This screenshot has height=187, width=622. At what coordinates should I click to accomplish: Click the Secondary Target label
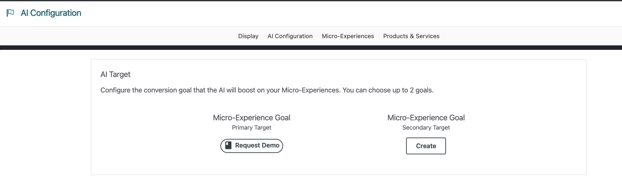point(426,128)
